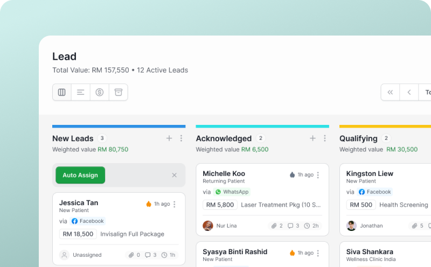Click Wellness Clinic India under Siva Shankara
The width and height of the screenshot is (431, 267).
[x=371, y=259]
